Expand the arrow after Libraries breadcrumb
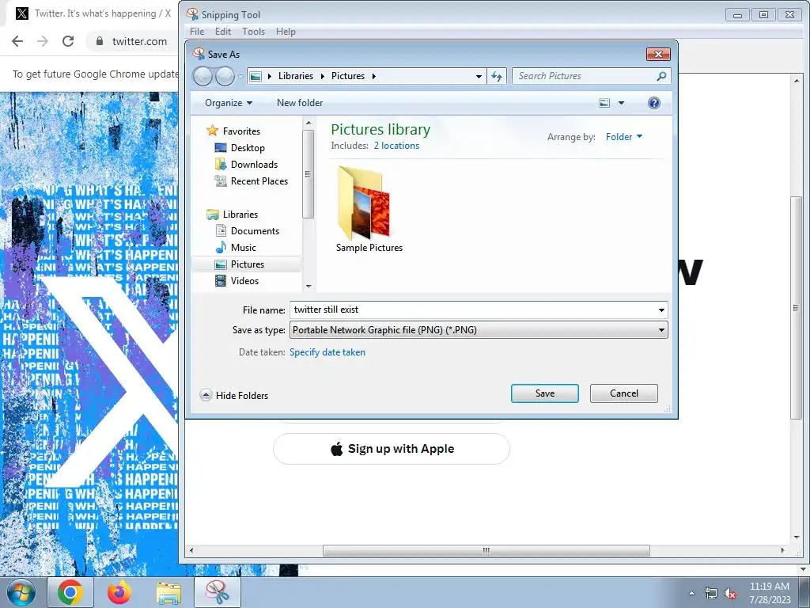Viewport: 810px width, 608px height. click(x=323, y=77)
